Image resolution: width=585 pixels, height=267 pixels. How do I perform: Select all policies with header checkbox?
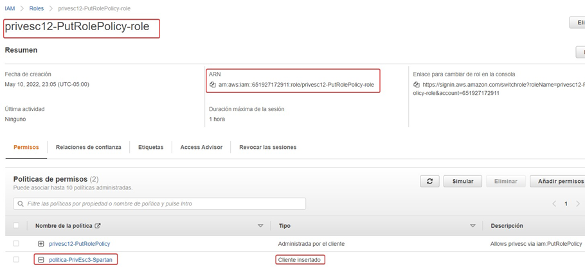[16, 226]
